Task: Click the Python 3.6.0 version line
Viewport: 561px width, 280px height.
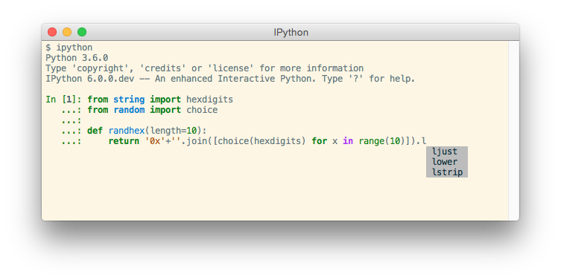Action: [x=77, y=58]
